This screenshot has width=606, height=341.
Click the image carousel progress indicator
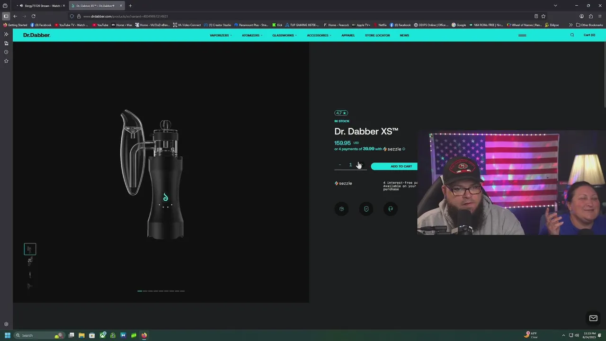(161, 291)
